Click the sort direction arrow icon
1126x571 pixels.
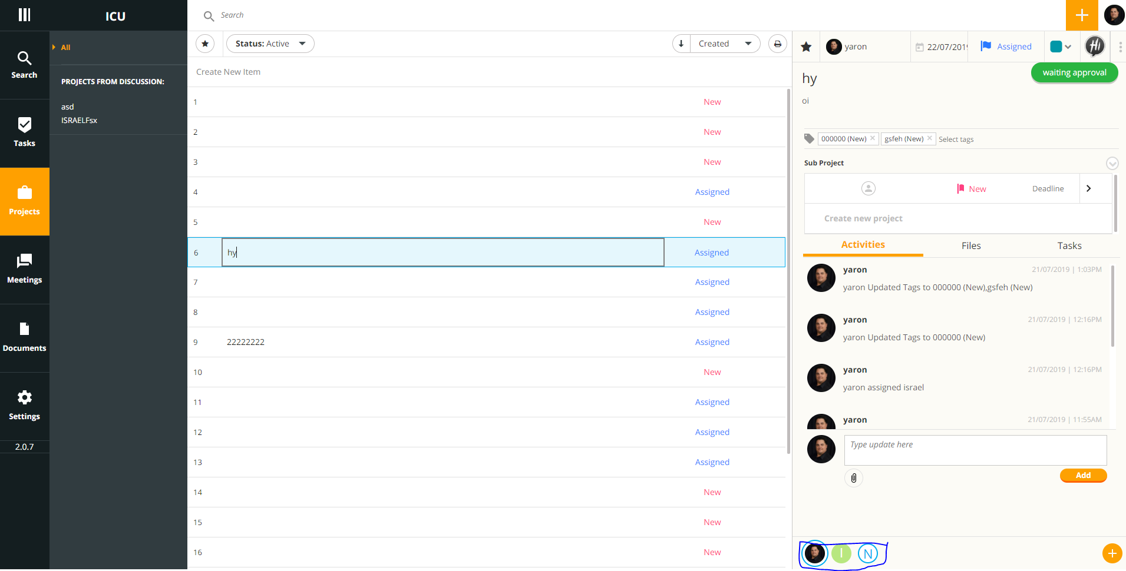[x=681, y=43]
